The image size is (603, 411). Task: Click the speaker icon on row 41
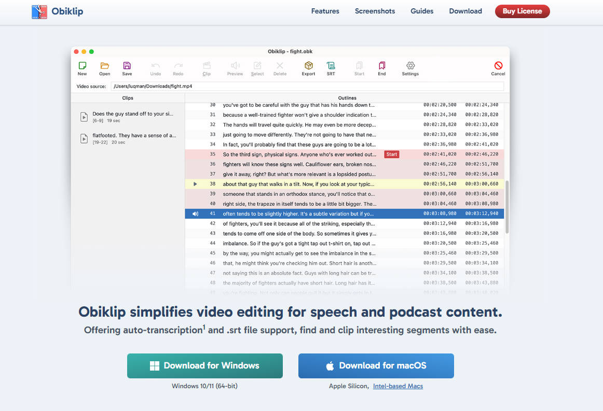pyautogui.click(x=195, y=214)
